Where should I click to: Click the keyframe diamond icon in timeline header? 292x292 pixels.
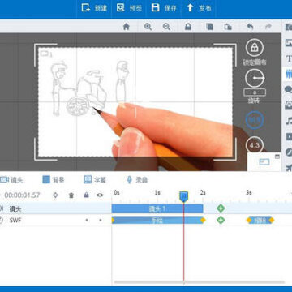pyautogui.click(x=55, y=195)
